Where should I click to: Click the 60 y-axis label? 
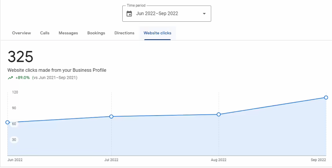[14, 124]
